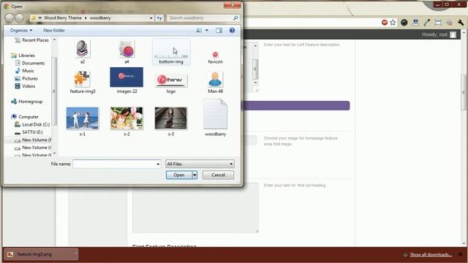Screen dimensions: 468x263
Task: Select the Man-48 user icon file
Action: tap(215, 82)
